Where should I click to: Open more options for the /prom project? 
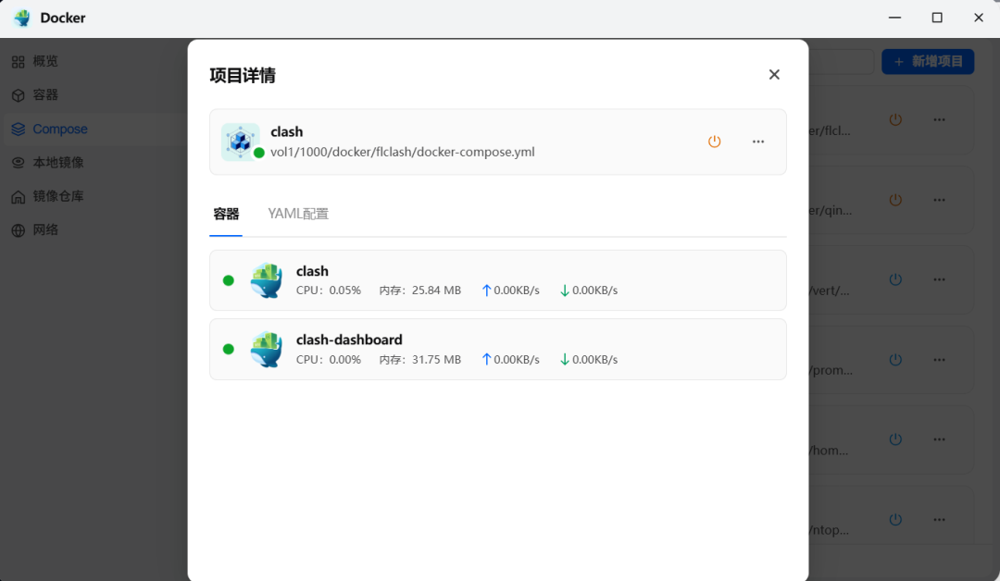point(939,360)
